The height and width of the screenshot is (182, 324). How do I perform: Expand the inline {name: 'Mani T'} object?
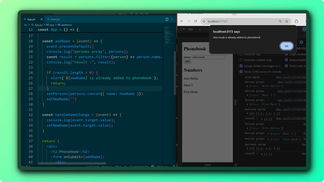point(269,134)
